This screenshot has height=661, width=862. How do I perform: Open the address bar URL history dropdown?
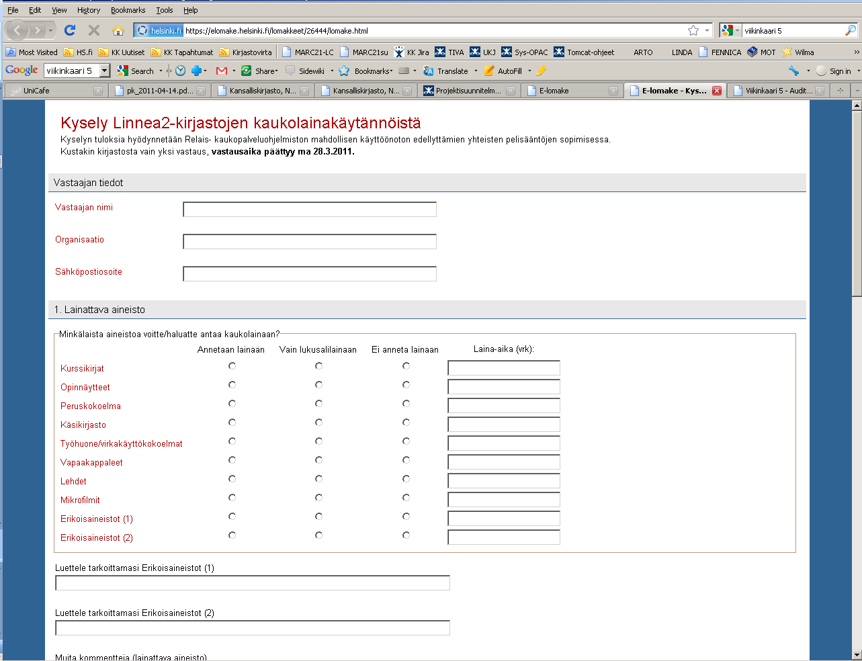(707, 30)
